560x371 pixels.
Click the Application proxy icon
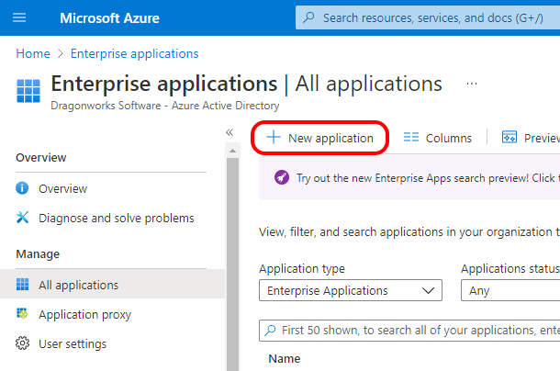pyautogui.click(x=22, y=313)
